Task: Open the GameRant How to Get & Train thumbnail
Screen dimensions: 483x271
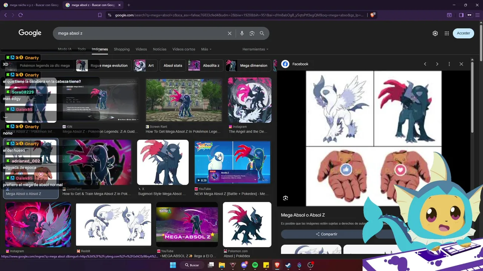Action: point(97,162)
